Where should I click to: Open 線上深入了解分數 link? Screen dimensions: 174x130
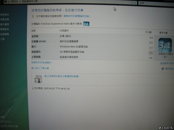[40, 68]
